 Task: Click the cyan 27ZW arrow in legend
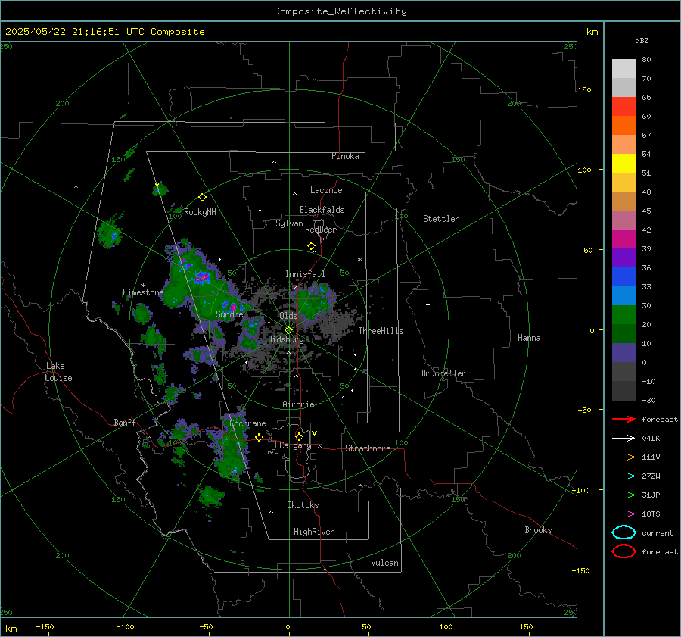point(623,476)
